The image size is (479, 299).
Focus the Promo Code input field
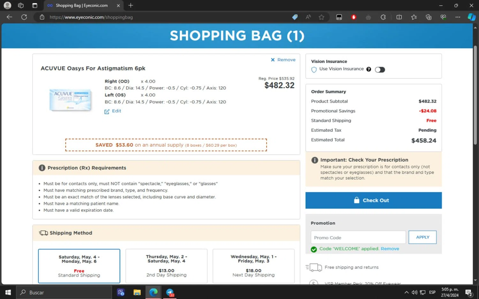point(358,237)
